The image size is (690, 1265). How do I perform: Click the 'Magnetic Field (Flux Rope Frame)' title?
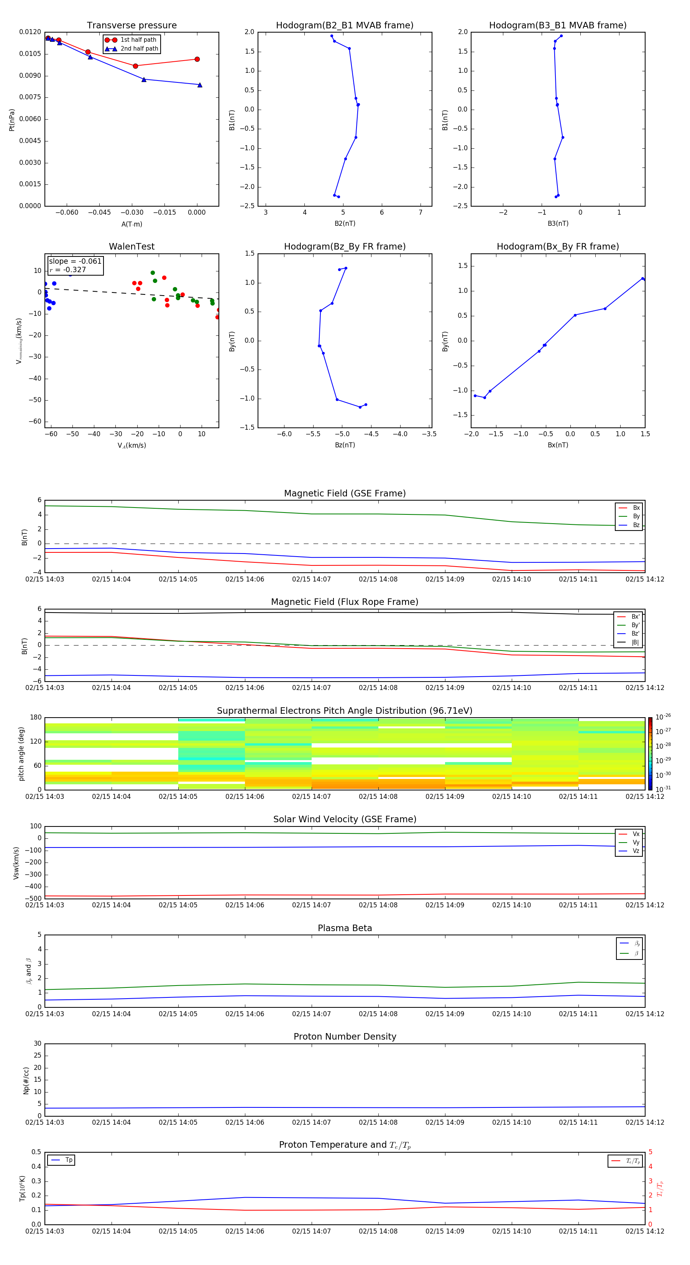point(345,602)
